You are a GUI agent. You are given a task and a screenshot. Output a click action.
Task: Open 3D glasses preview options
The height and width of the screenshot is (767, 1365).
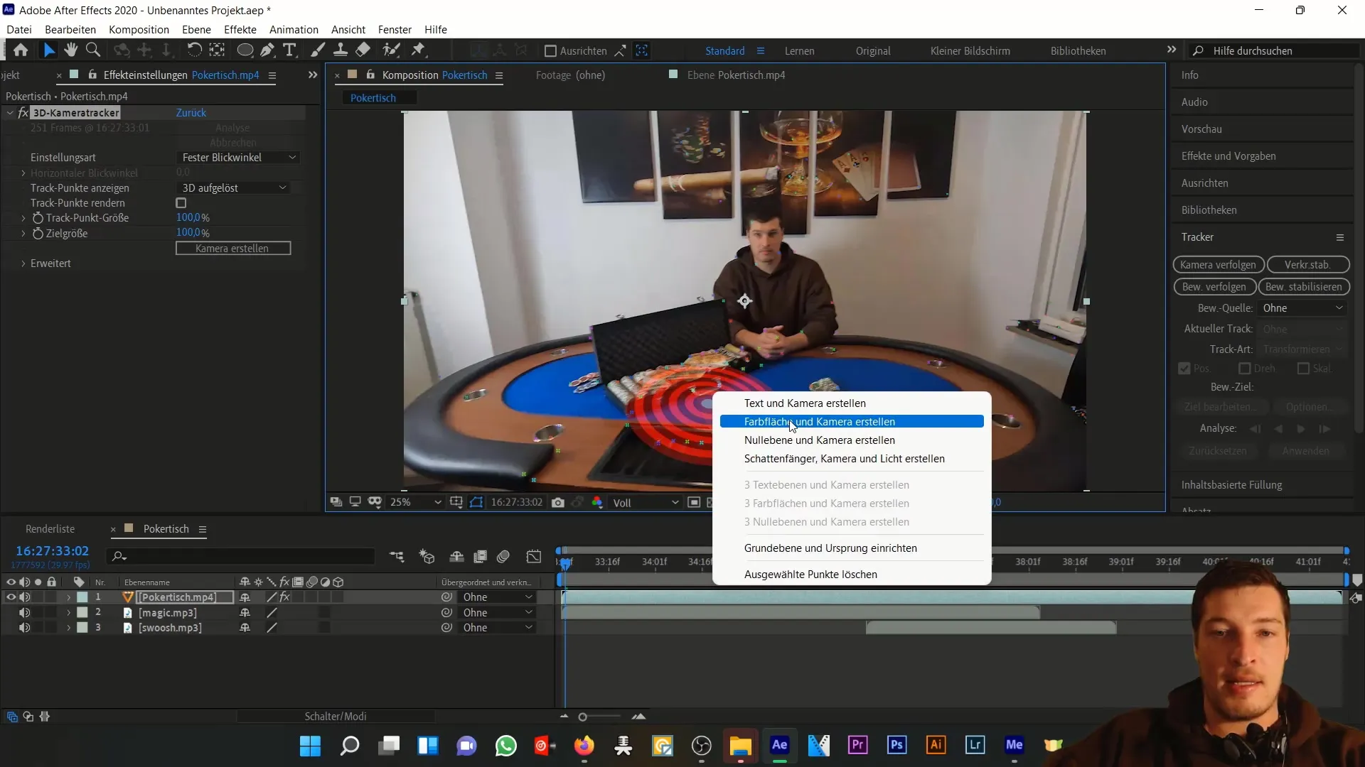375,502
